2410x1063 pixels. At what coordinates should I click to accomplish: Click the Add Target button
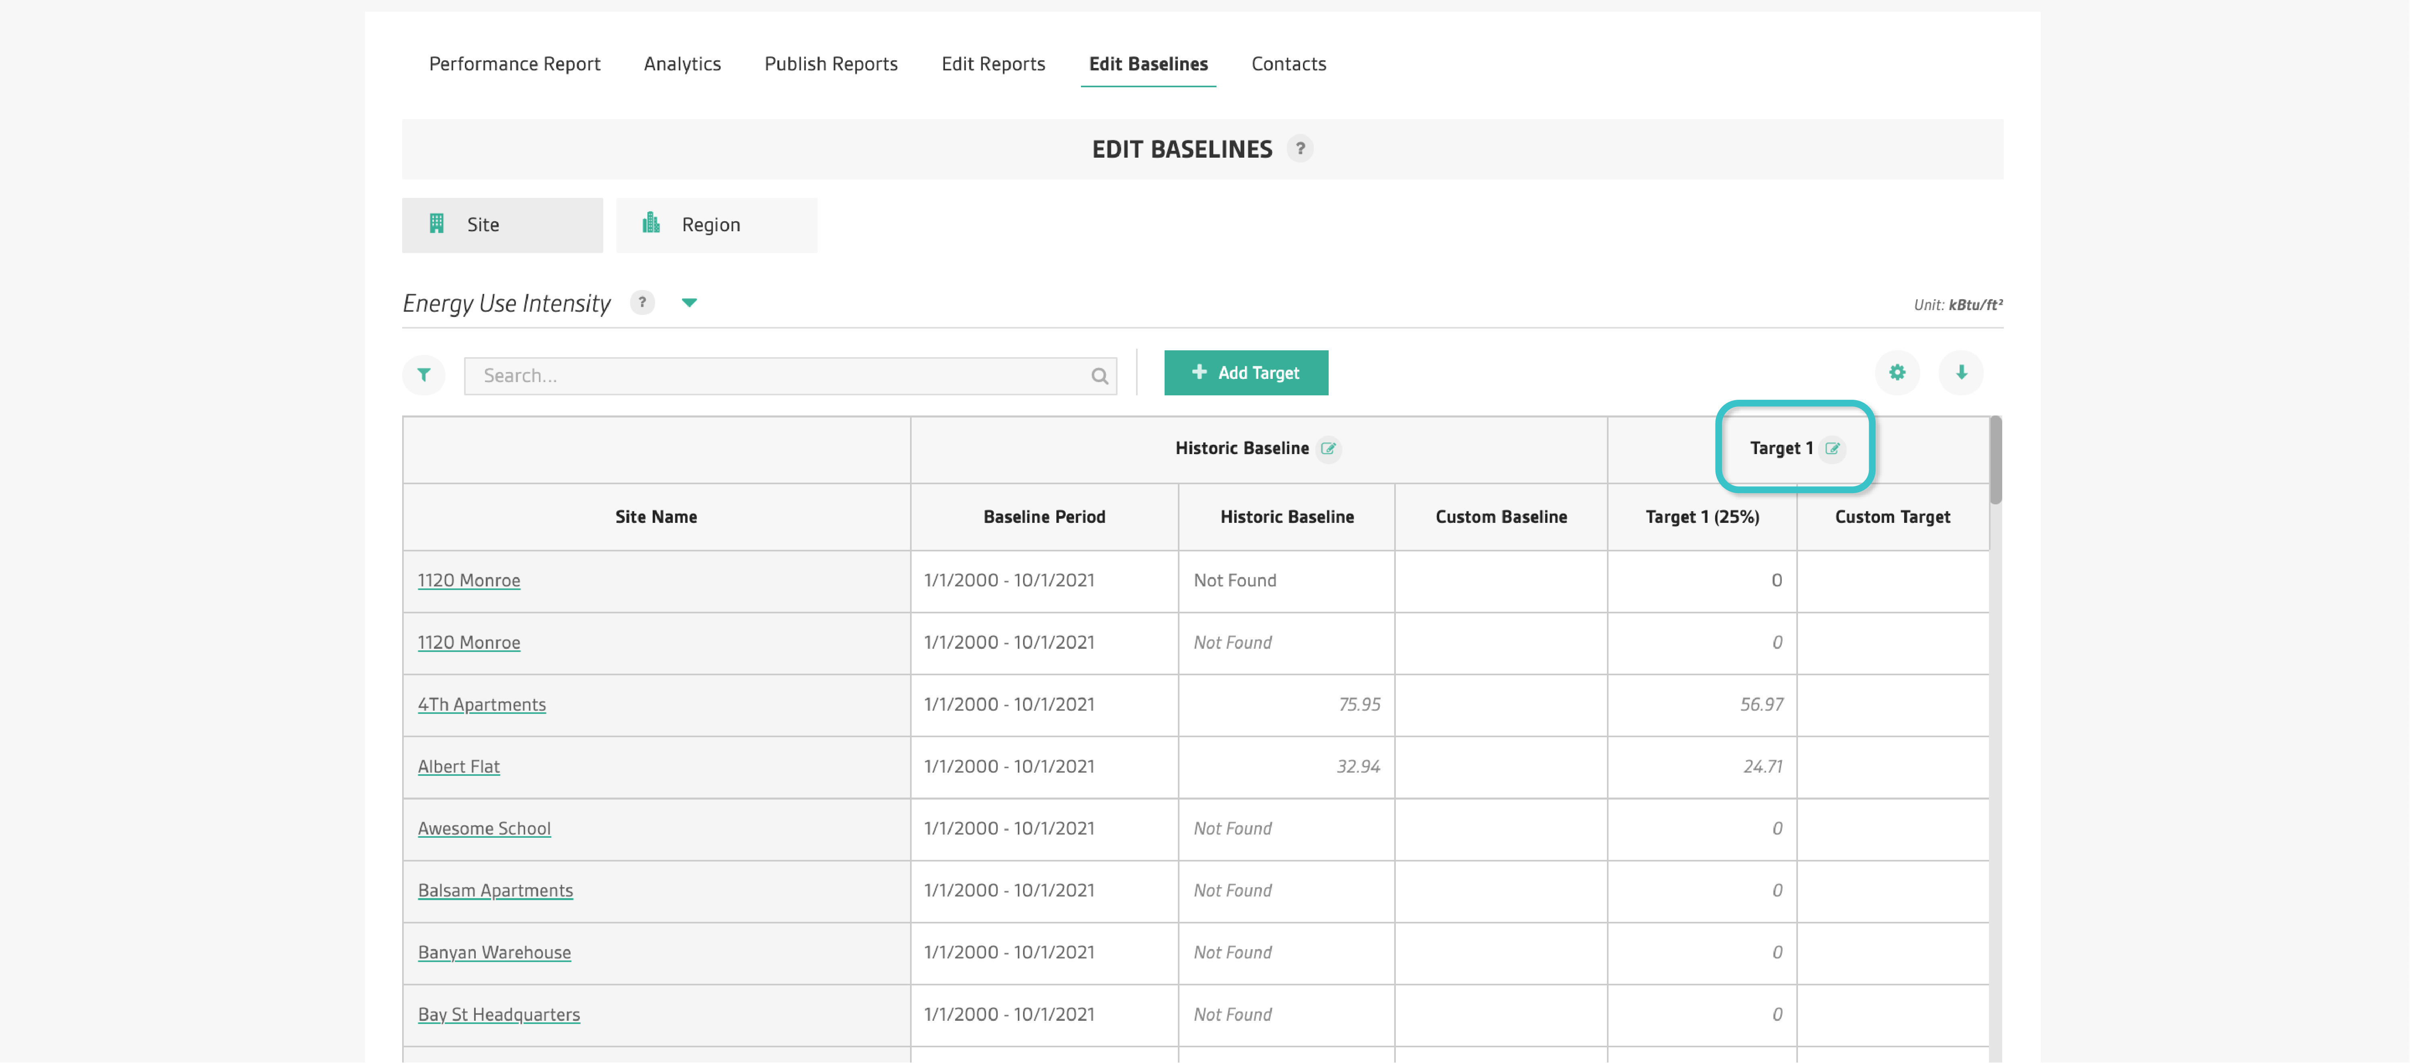(1245, 372)
